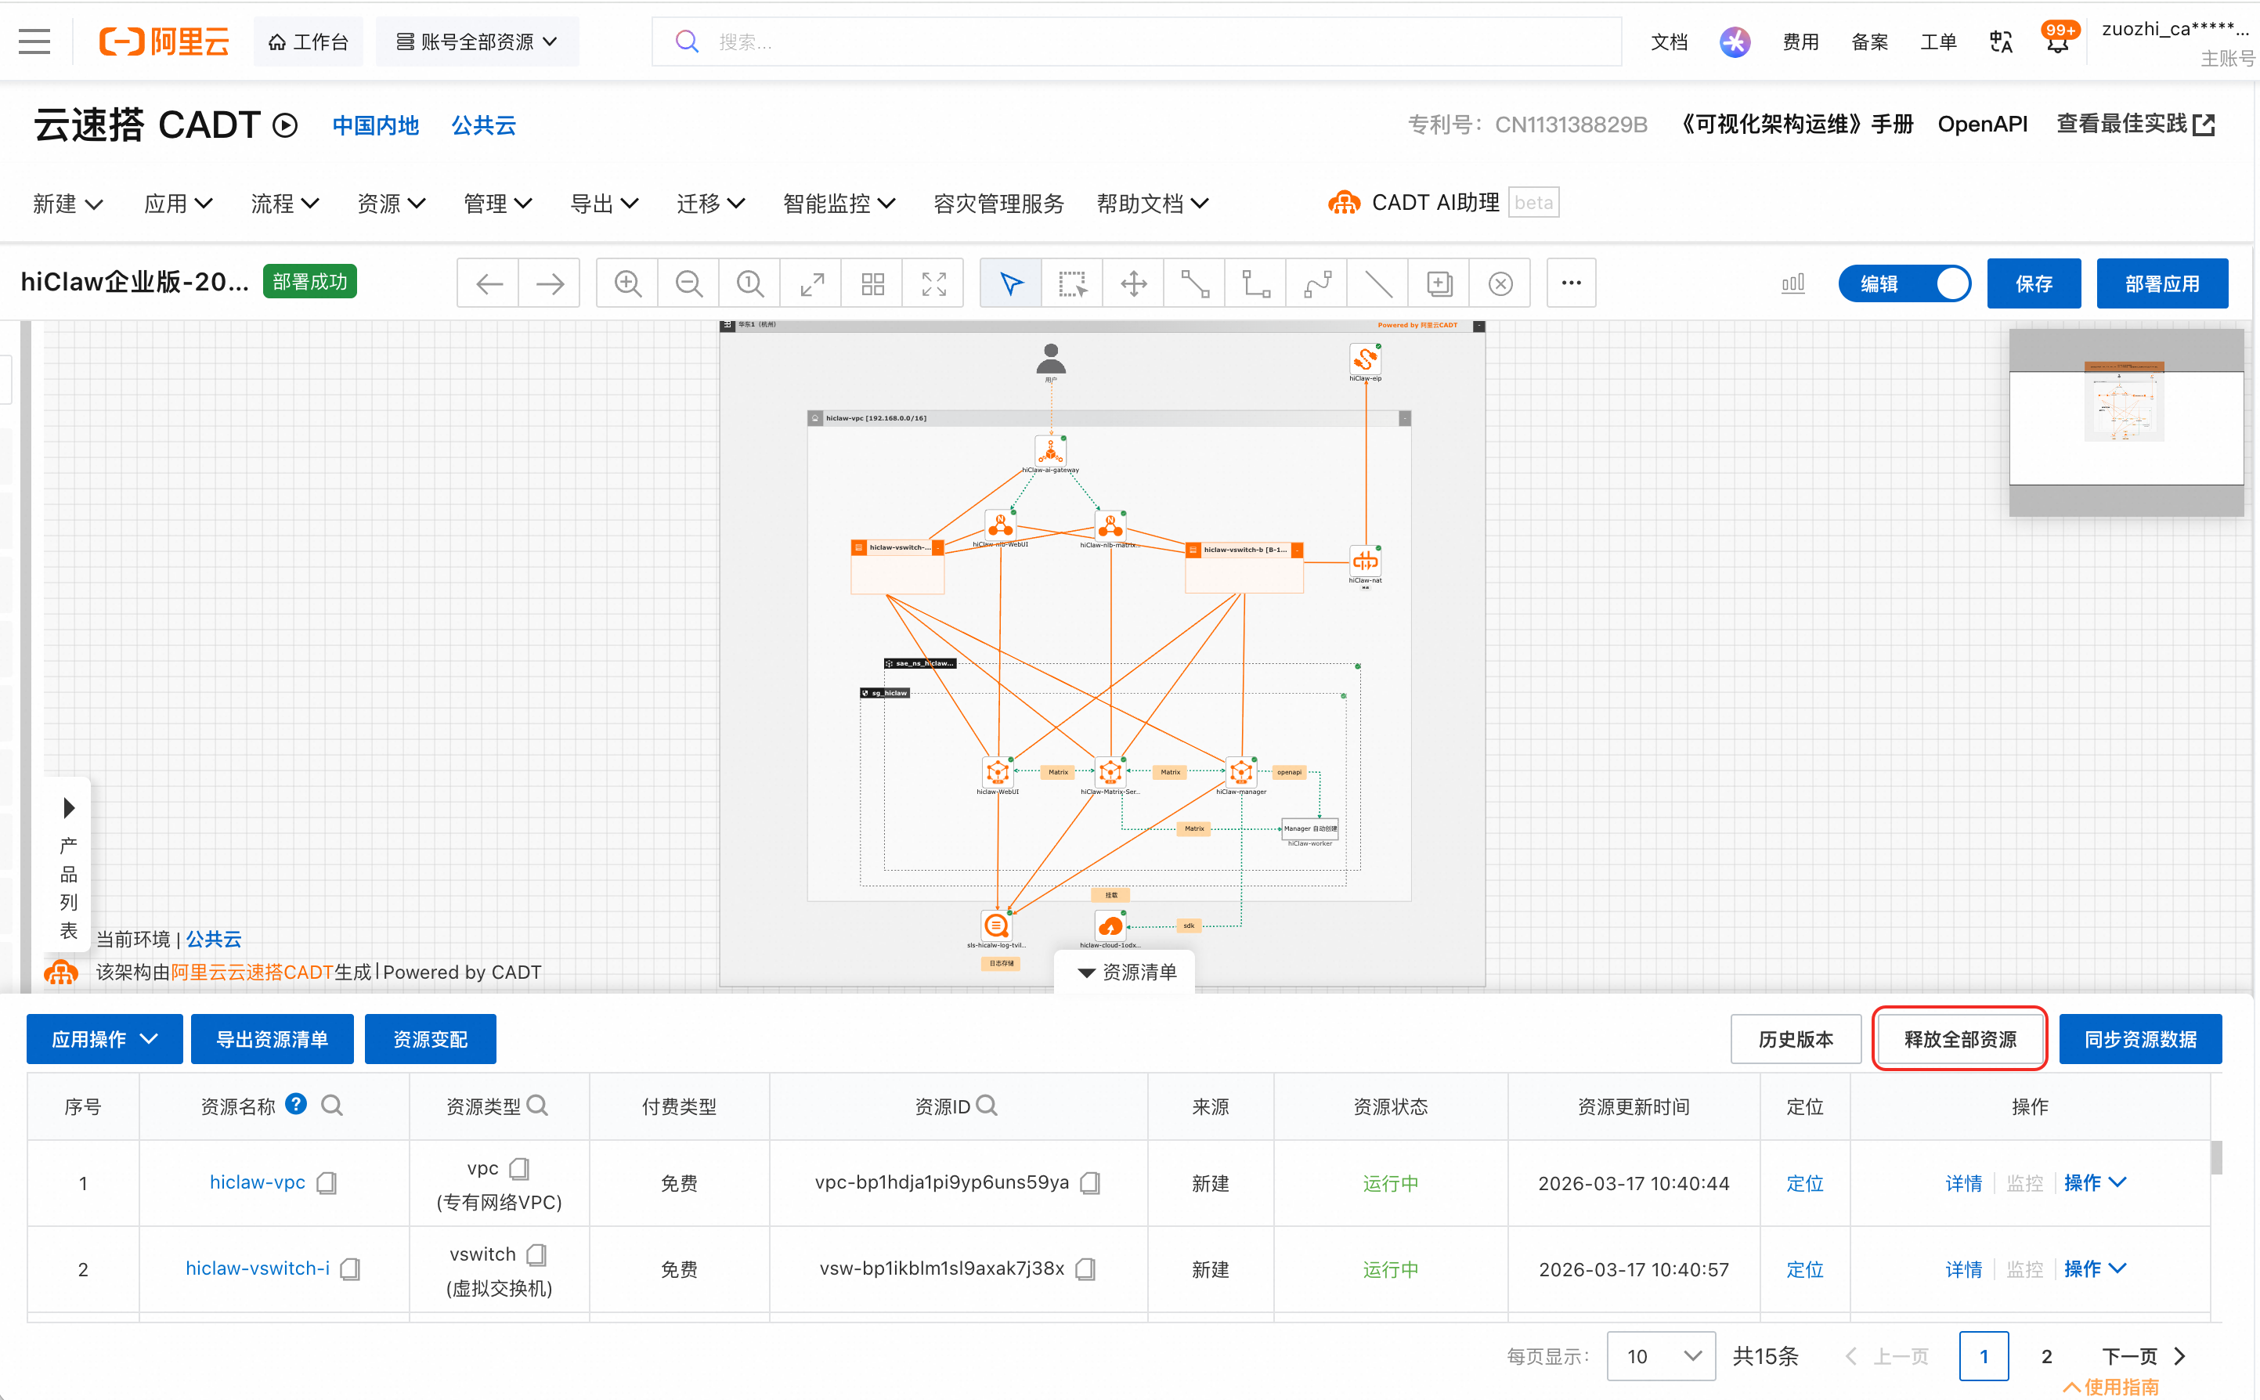Open the 资源 menu
Viewport: 2260px width, 1400px height.
pos(392,204)
